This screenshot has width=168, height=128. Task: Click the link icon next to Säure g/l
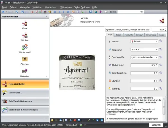pyautogui.click(x=161, y=81)
